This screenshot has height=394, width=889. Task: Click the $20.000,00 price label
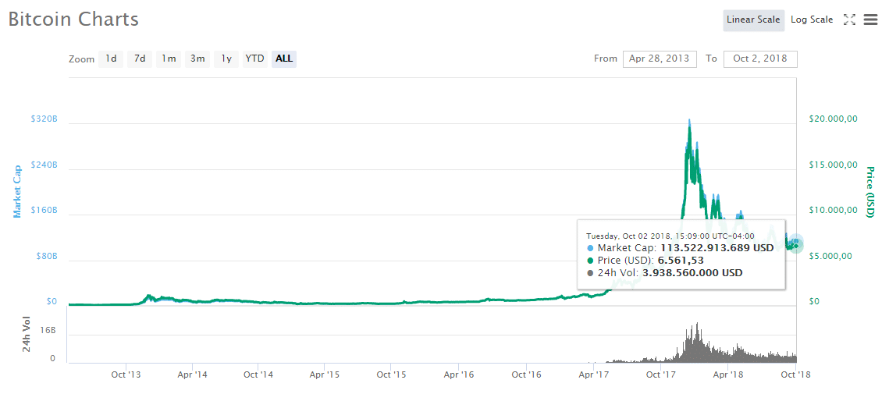pyautogui.click(x=832, y=119)
